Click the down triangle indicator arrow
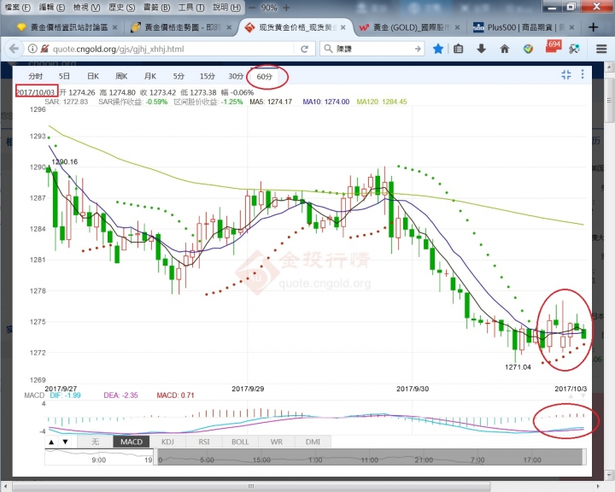The height and width of the screenshot is (492, 615). [x=65, y=442]
